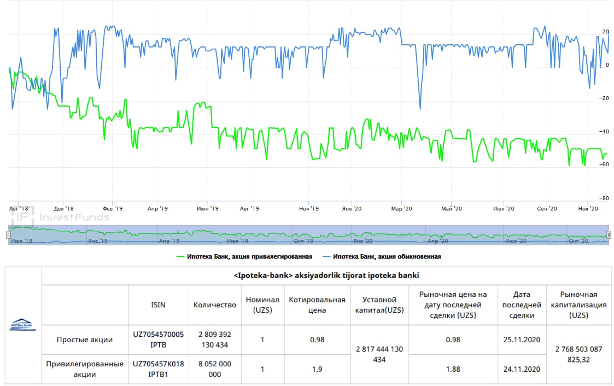
Task: Click the table title Ipoteka-bank aksiyadorlik tijorat
Action: click(x=326, y=275)
